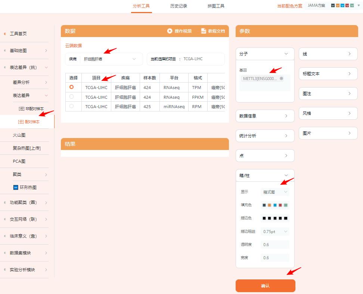Image resolution: width=363 pixels, height=294 pixels.
Task: Pick the dark navy 填充色 swatch
Action: coord(264,205)
